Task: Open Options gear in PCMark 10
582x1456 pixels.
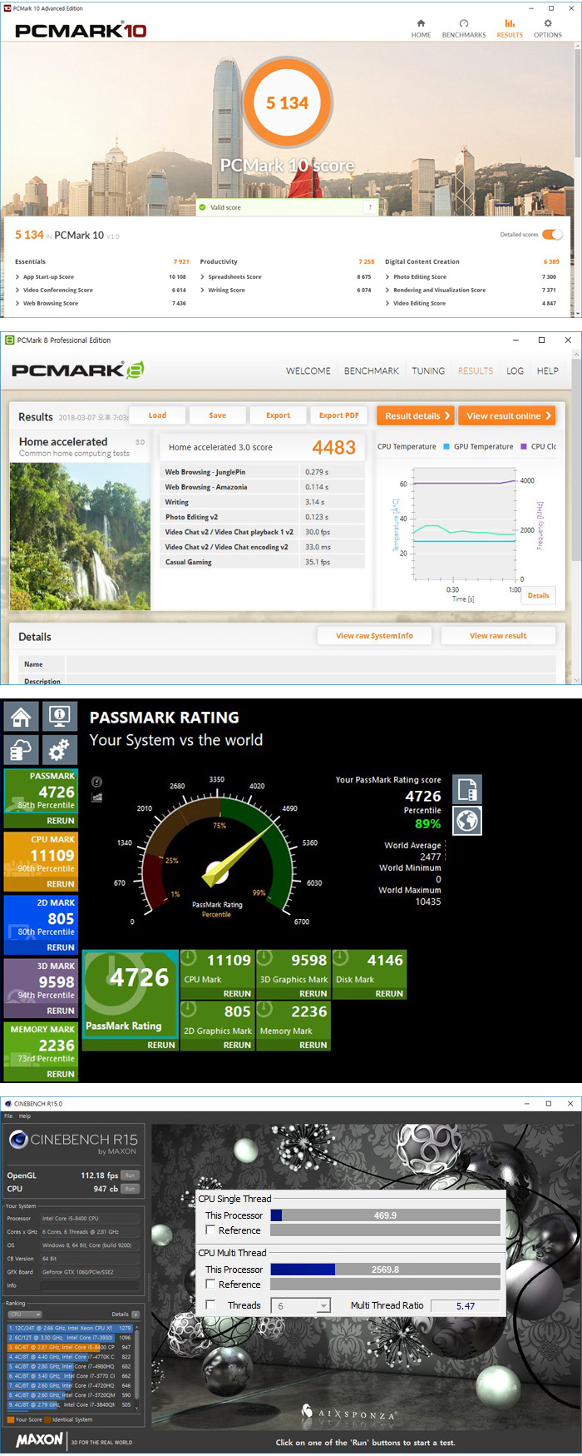Action: 548,28
